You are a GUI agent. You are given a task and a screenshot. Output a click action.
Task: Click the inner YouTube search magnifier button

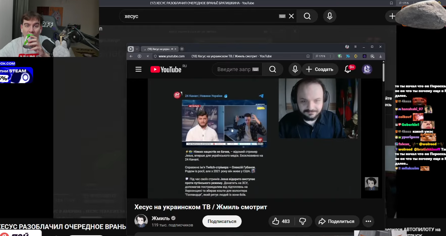pyautogui.click(x=272, y=69)
